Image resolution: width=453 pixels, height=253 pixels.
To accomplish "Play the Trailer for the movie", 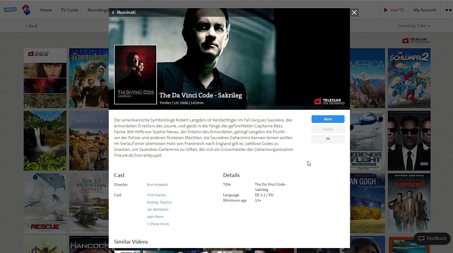I will coord(328,129).
